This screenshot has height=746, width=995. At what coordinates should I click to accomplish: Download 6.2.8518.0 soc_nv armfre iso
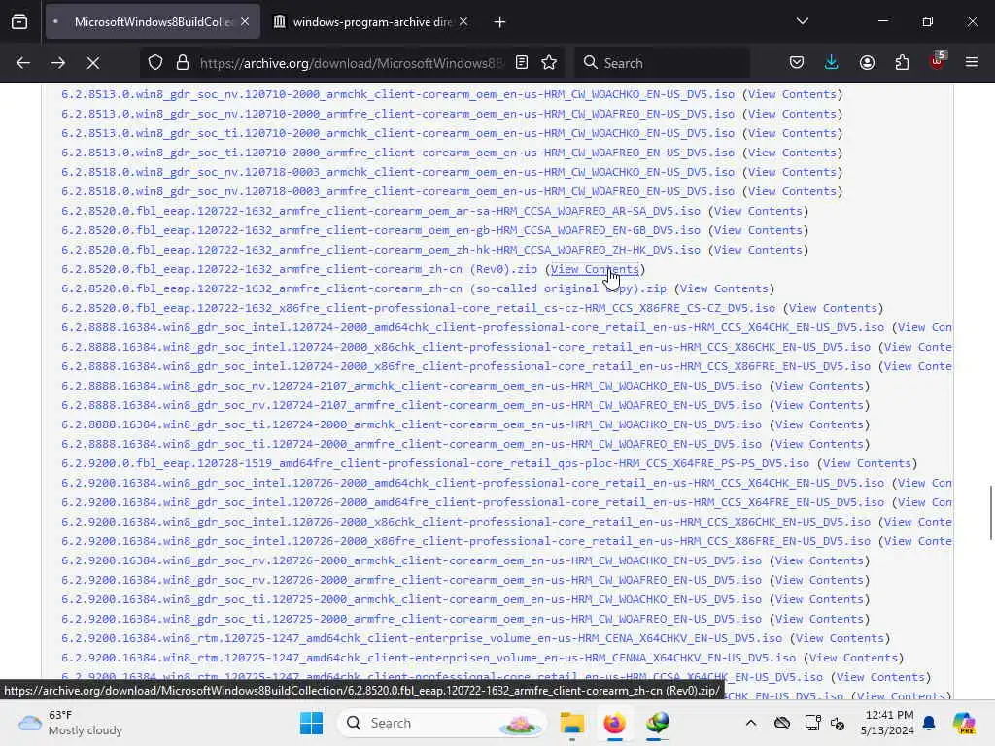point(397,191)
